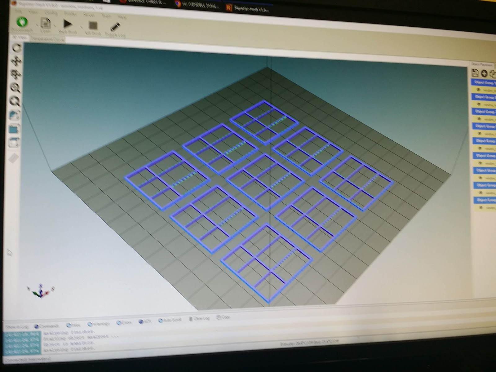Open the dropdown arrow beside Load
This screenshot has height=372, width=496.
click(x=55, y=25)
